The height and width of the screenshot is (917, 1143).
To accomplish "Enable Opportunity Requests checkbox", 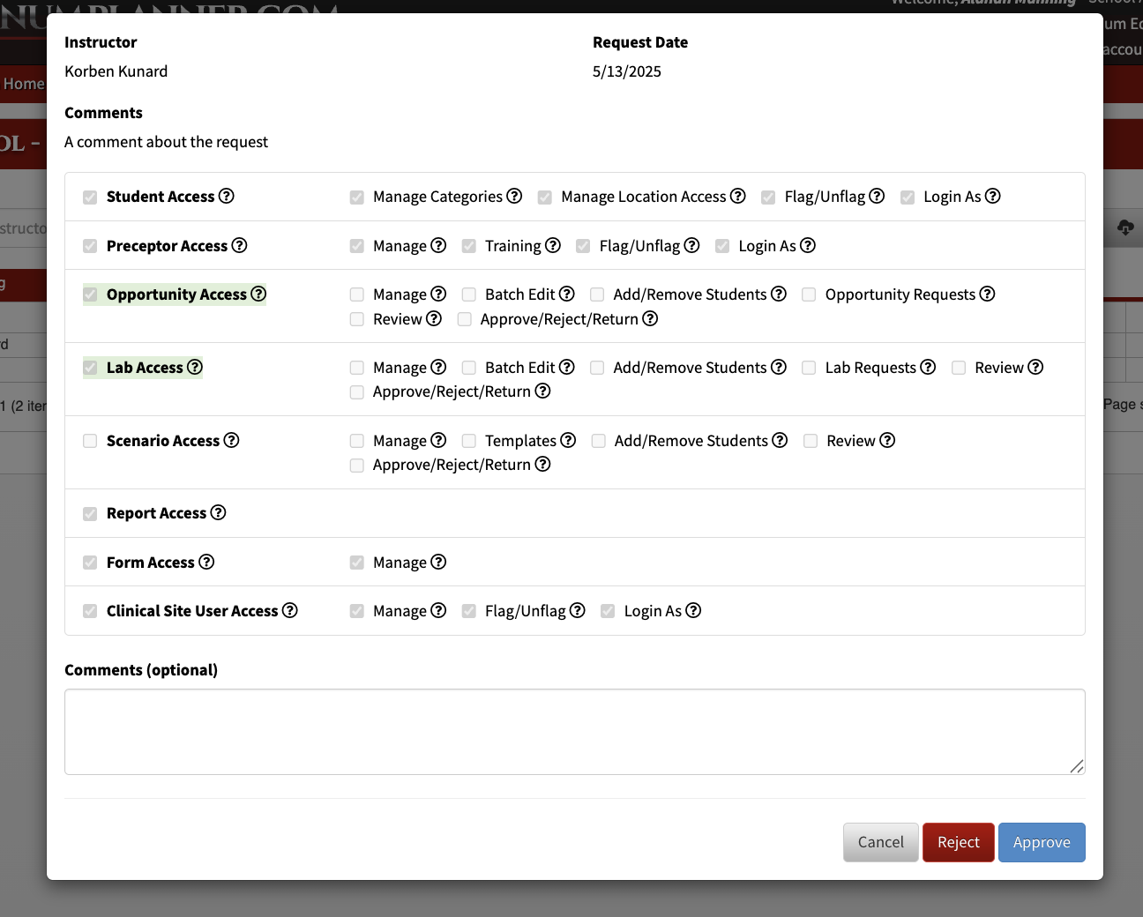I will click(809, 294).
